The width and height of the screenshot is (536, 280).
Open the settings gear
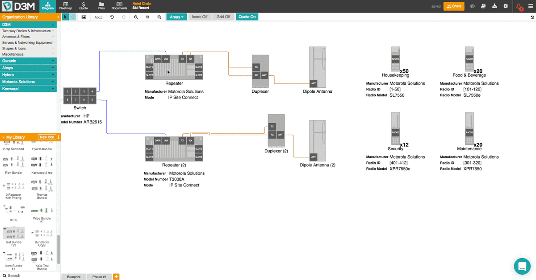pyautogui.click(x=506, y=6)
